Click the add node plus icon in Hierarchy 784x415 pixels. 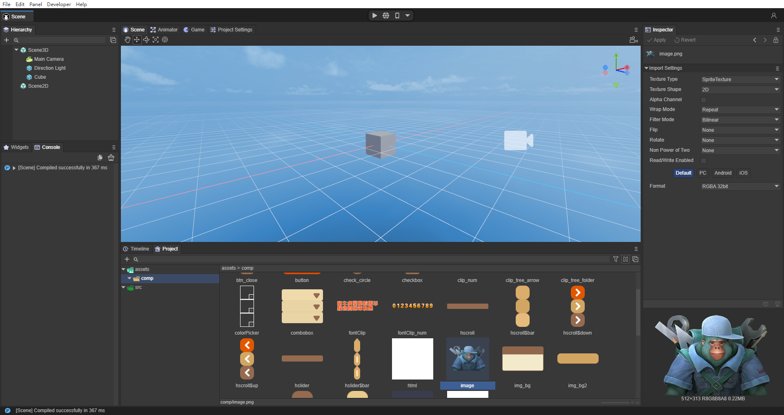[x=7, y=40]
